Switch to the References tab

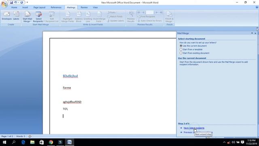point(56,7)
